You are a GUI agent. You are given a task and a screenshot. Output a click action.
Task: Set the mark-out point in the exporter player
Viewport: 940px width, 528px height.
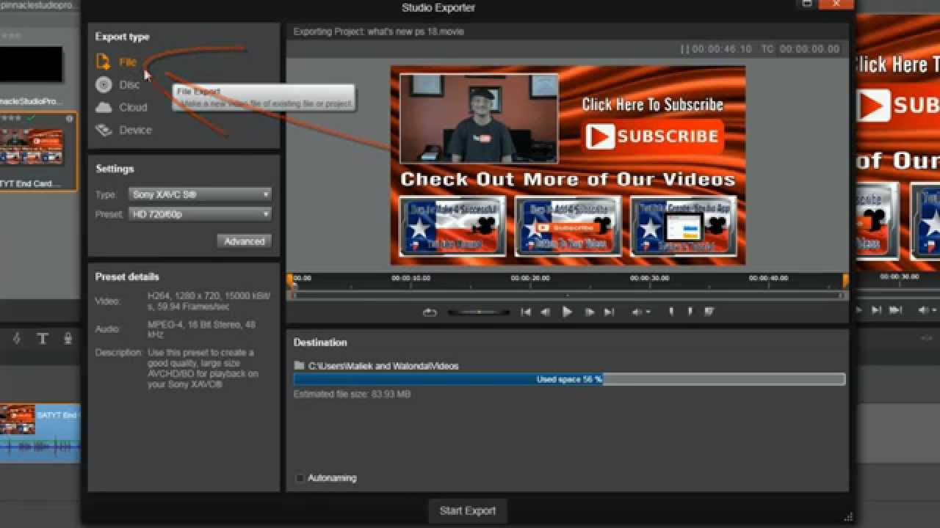point(690,312)
